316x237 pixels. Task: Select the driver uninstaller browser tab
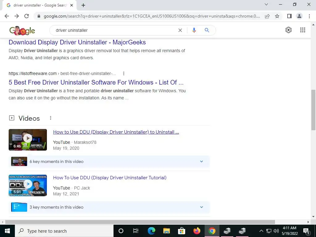click(x=39, y=6)
